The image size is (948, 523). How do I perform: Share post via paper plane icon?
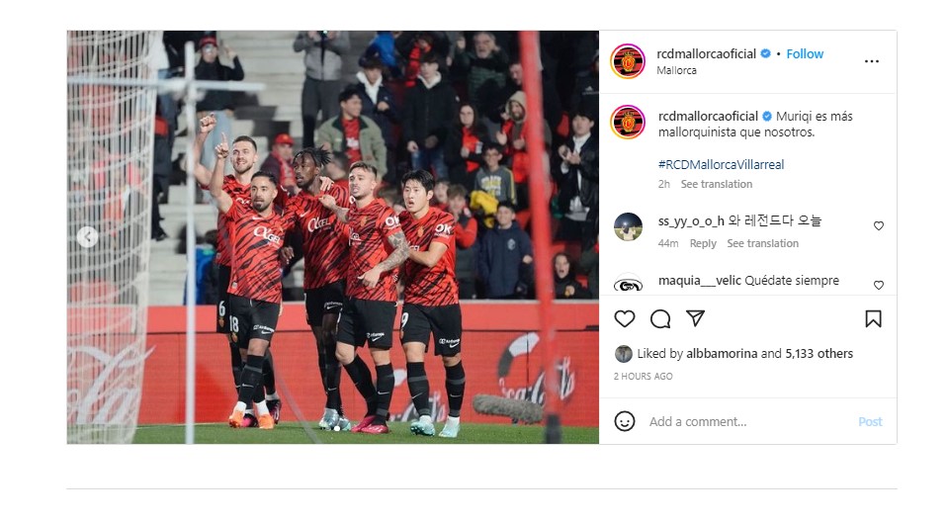pyautogui.click(x=695, y=318)
